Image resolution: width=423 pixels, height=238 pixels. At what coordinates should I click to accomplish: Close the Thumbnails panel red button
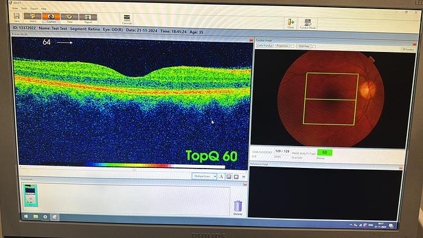pos(245,185)
